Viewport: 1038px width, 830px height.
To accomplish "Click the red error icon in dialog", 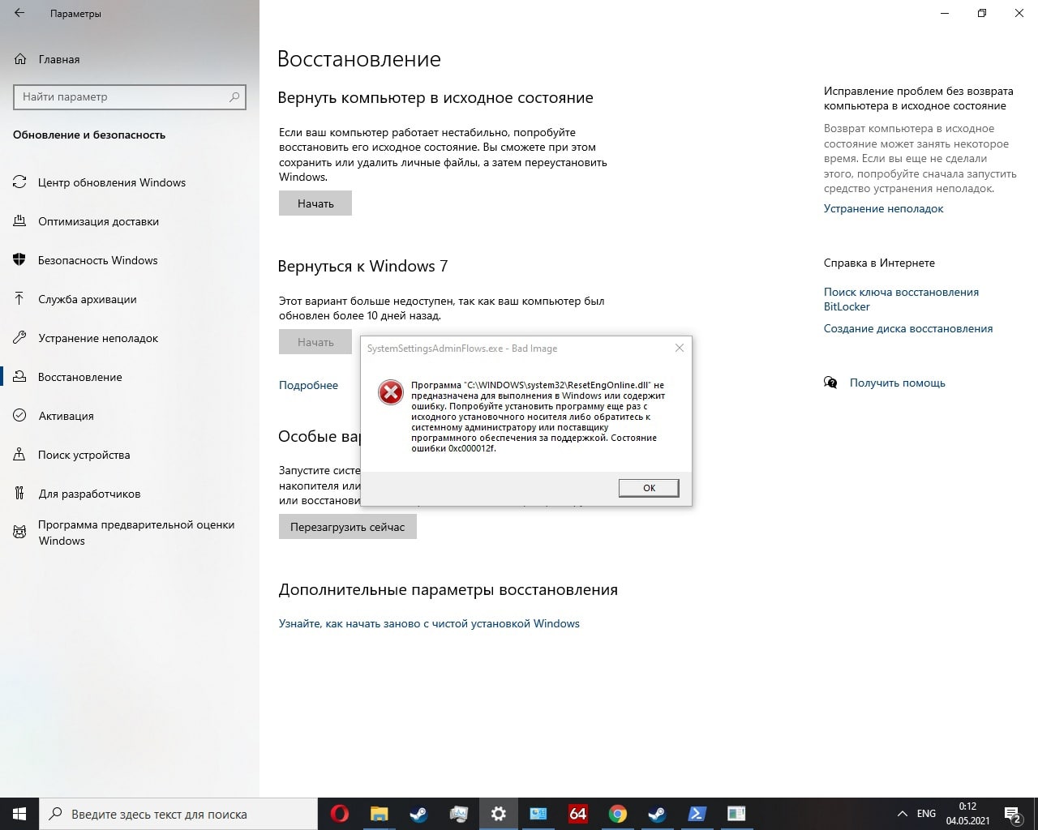I will click(x=391, y=392).
